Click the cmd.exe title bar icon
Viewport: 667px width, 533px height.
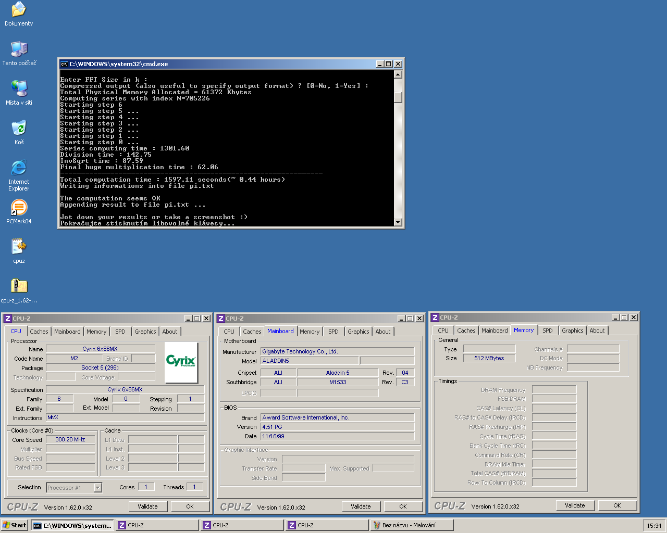tap(64, 64)
